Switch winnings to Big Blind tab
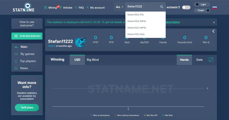The height and width of the screenshot is (120, 229). (x=93, y=60)
